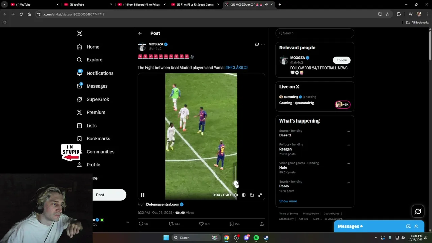The height and width of the screenshot is (243, 432).
Task: Bookmark this page with the star
Action: pos(387,14)
